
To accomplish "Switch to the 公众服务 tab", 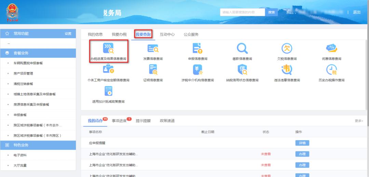I will tap(191, 34).
